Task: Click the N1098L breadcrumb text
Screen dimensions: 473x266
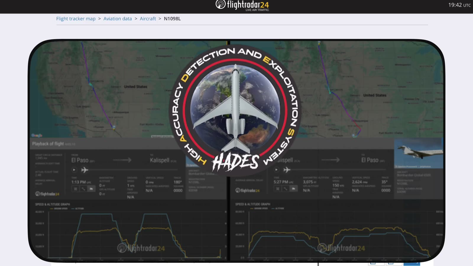Action: point(172,19)
